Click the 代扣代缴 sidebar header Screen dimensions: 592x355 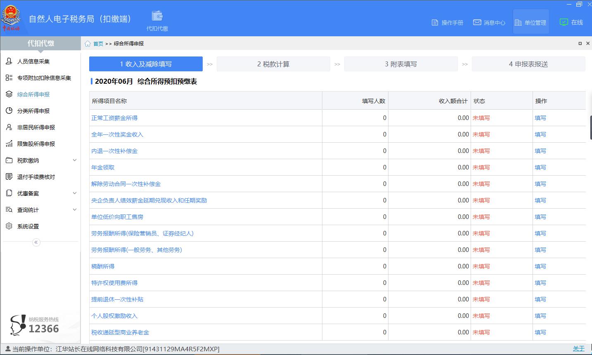[40, 43]
